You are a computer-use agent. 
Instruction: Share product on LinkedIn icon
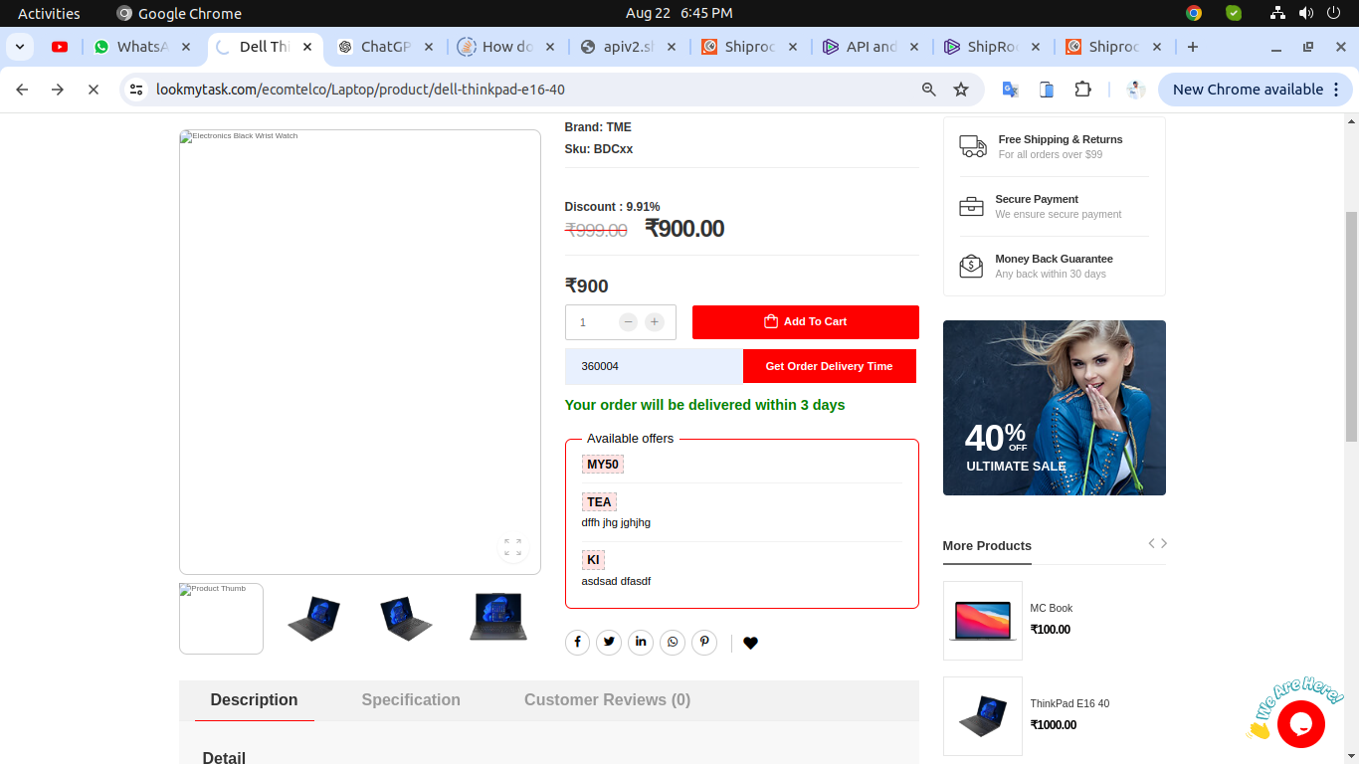[x=641, y=643]
